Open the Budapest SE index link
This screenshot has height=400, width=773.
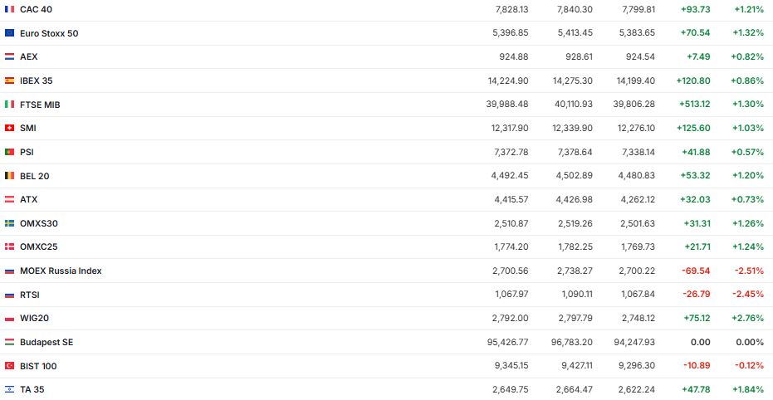[46, 342]
